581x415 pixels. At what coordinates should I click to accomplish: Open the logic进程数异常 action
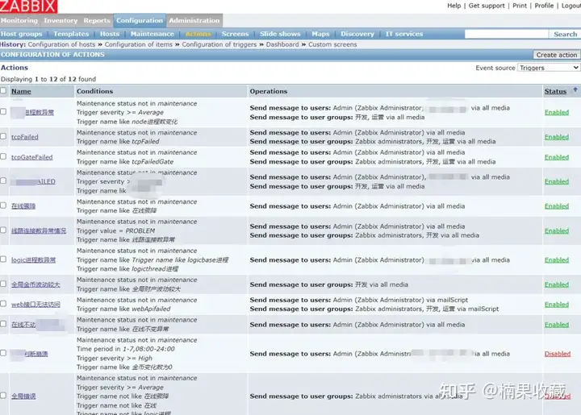point(33,260)
